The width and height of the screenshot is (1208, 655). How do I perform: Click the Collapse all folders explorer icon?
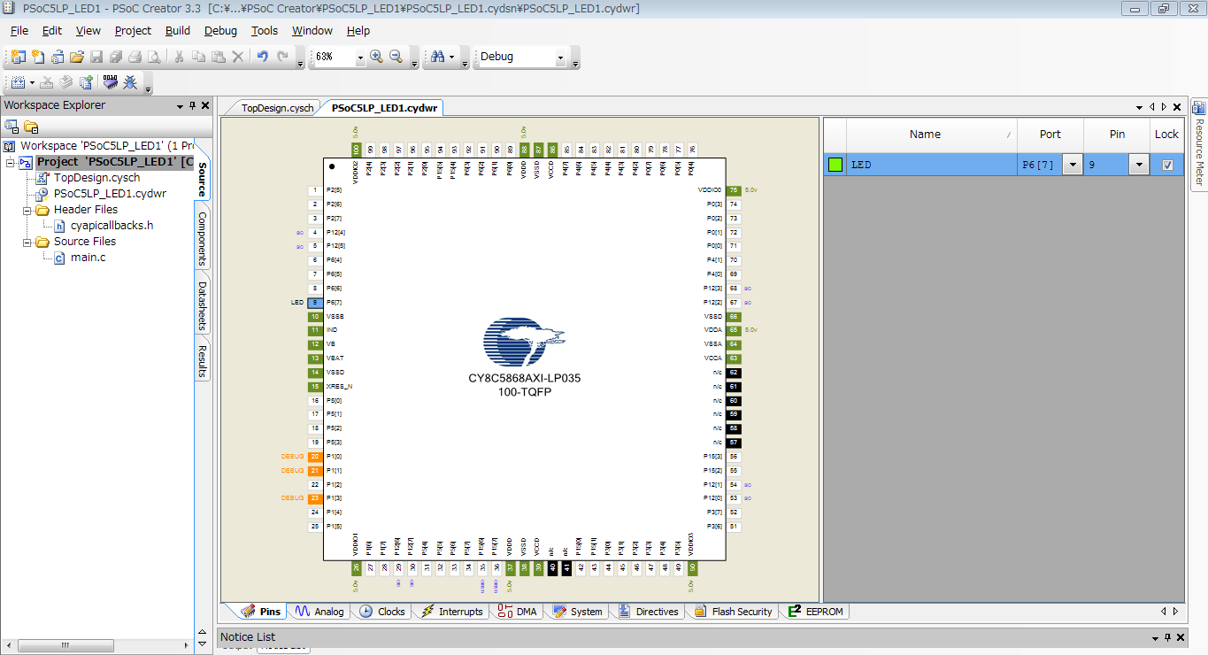tap(31, 127)
